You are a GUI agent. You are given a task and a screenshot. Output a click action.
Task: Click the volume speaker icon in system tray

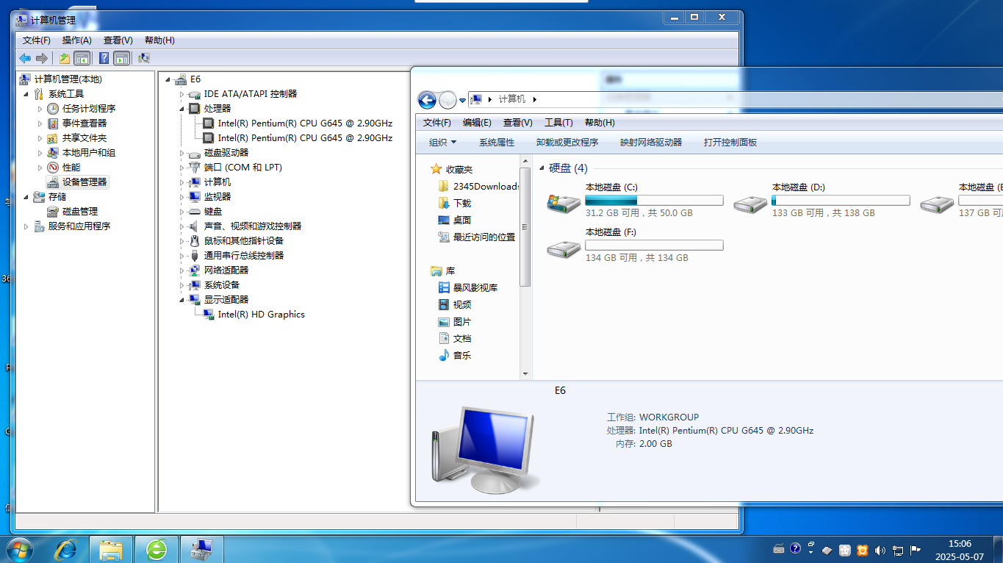pos(880,550)
